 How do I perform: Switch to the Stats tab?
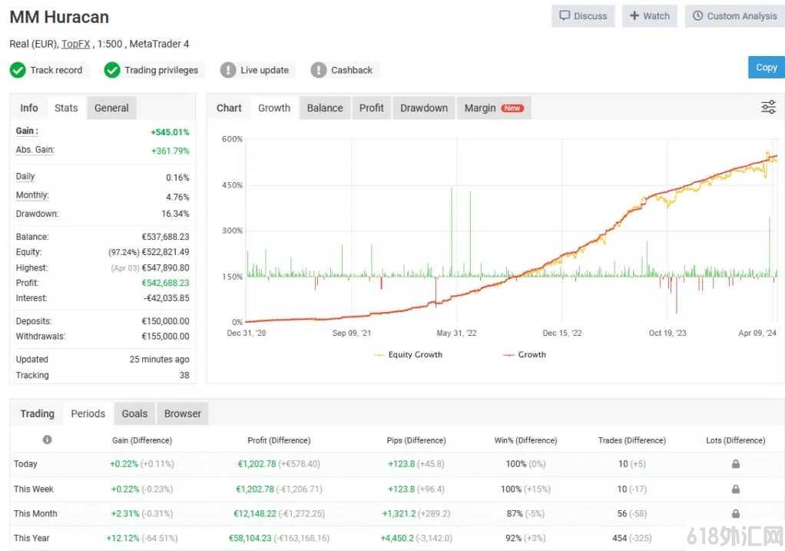click(x=66, y=108)
